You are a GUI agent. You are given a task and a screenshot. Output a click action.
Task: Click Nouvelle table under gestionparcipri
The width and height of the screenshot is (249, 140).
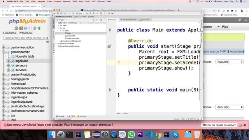[25, 56]
